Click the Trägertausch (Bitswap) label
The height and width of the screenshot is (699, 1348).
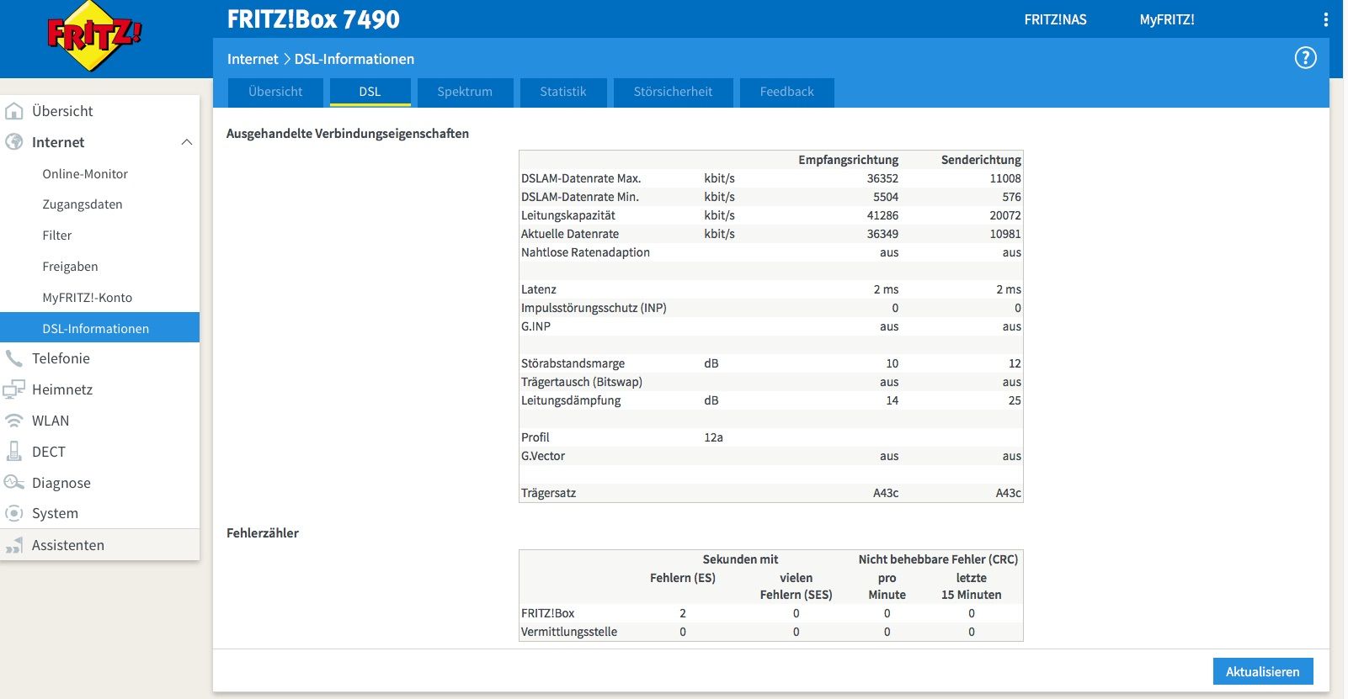(x=582, y=382)
